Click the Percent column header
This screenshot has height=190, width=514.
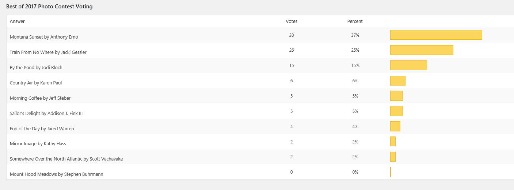355,21
